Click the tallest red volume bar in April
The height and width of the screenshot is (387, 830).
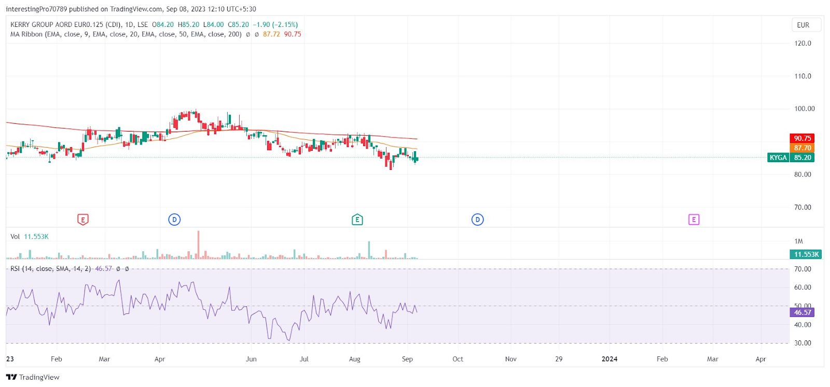pos(198,245)
